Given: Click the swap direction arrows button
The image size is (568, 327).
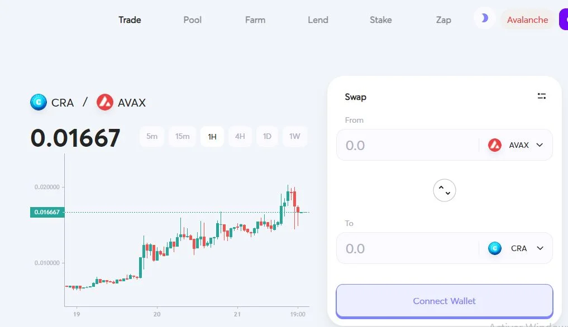Looking at the screenshot, I should 445,191.
